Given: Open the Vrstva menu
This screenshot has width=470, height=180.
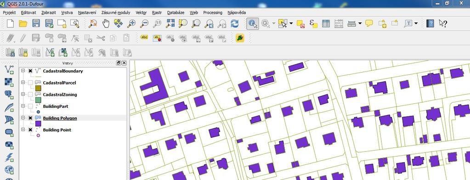Looking at the screenshot, I should 67,12.
